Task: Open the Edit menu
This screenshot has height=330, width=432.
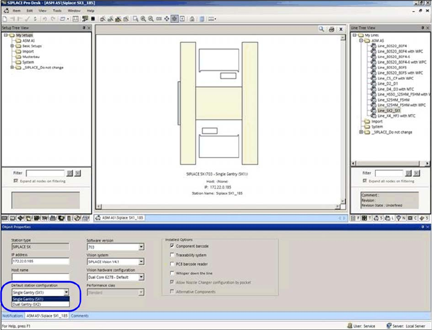Action: point(29,10)
